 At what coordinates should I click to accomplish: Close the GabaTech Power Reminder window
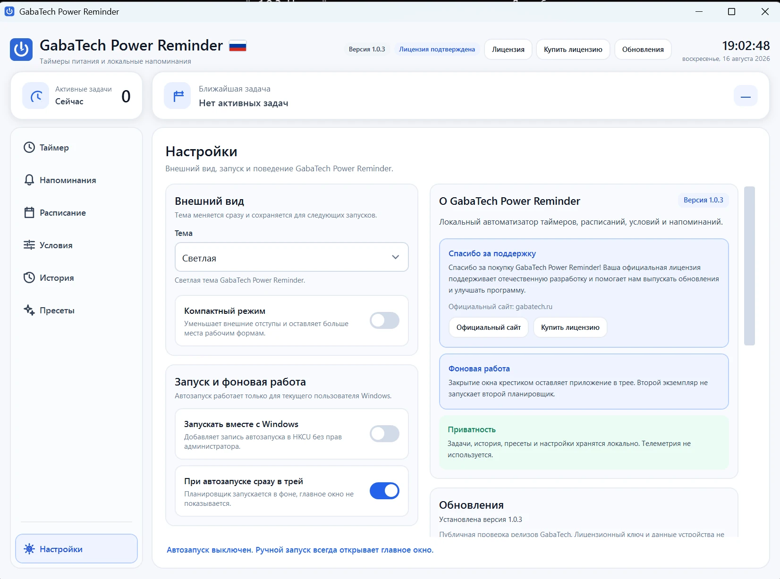tap(765, 11)
